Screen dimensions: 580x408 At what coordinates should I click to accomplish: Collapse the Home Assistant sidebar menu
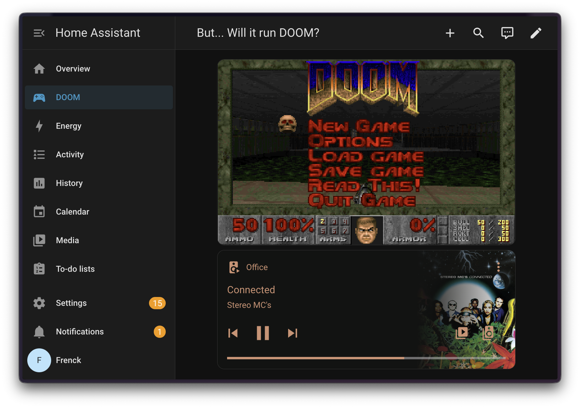click(39, 33)
